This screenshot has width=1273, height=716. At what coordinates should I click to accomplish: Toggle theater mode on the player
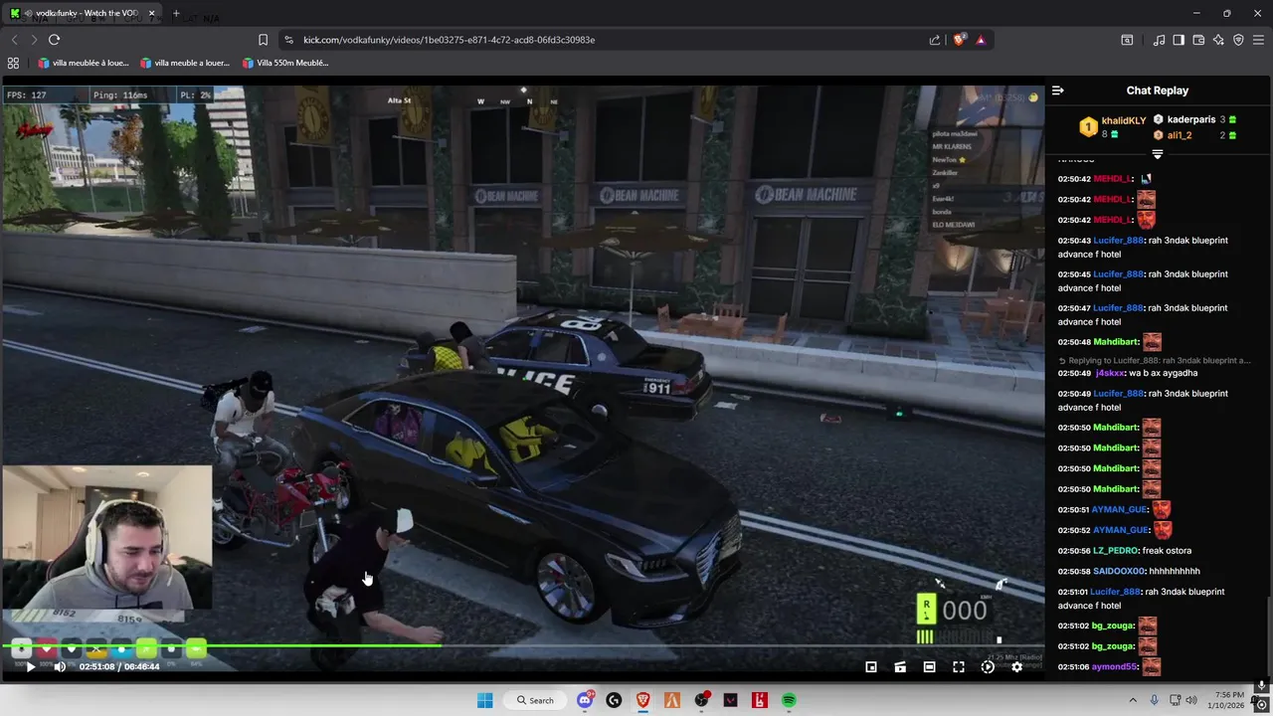pyautogui.click(x=929, y=667)
